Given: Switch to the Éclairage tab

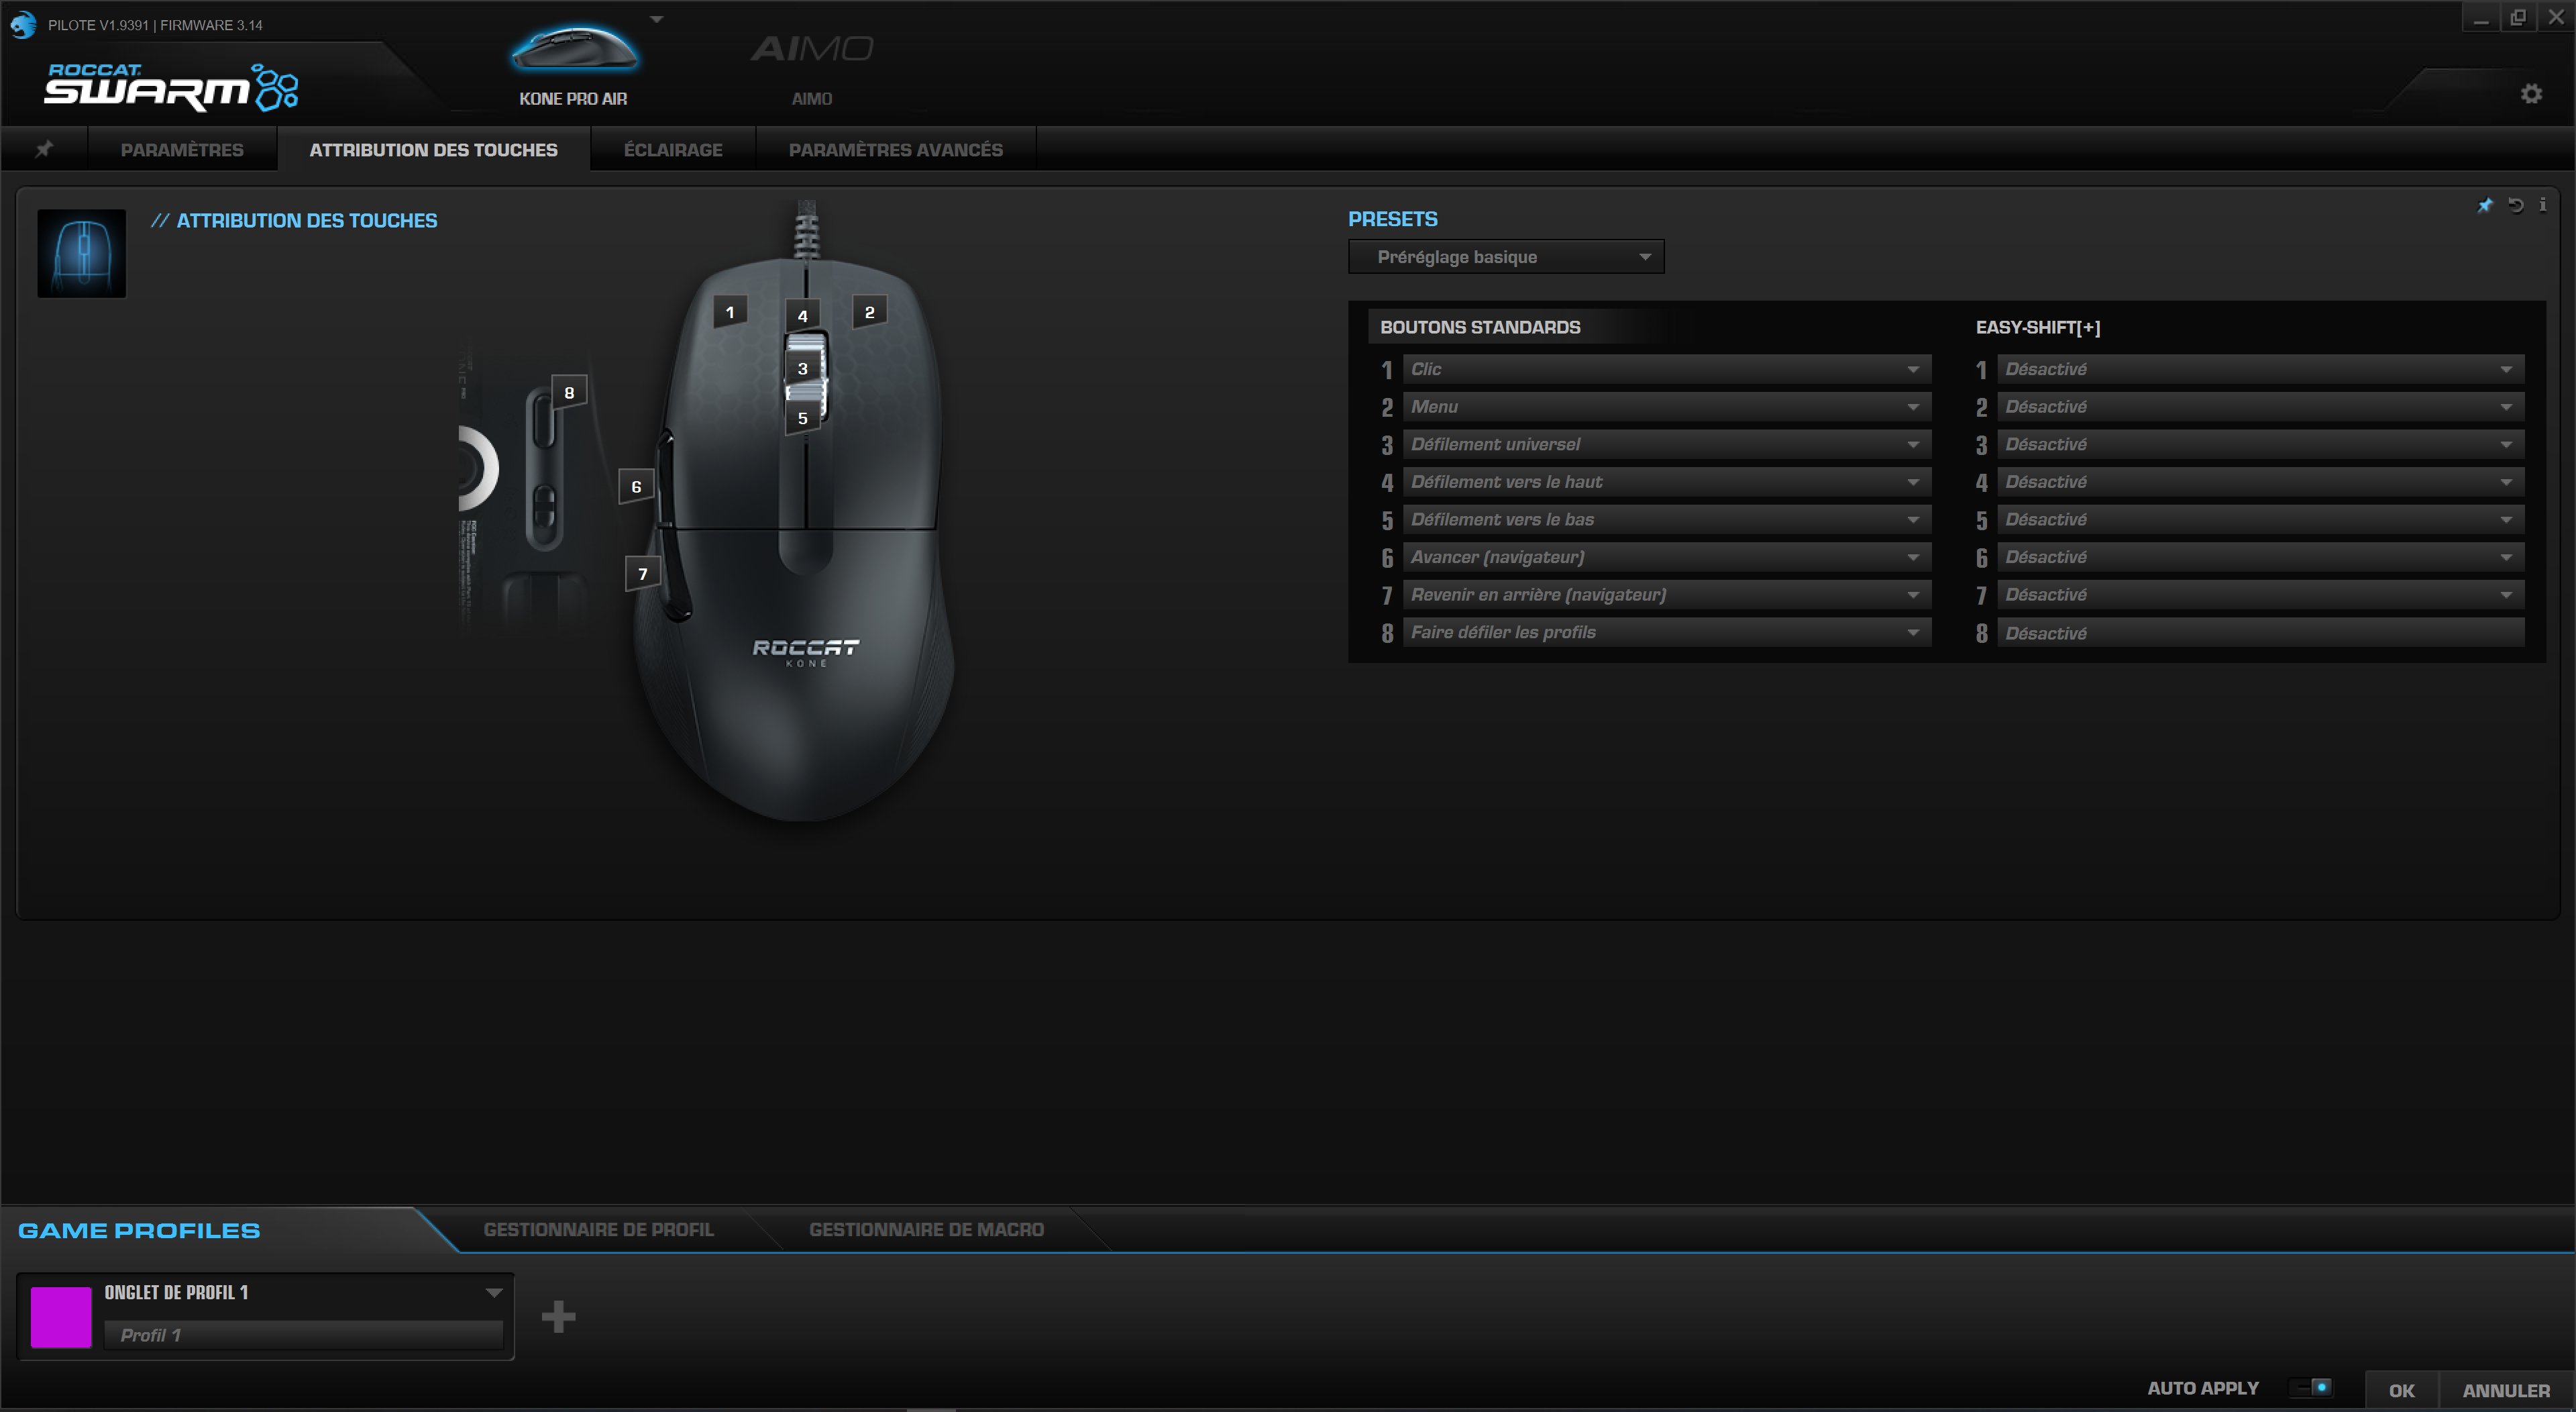Looking at the screenshot, I should [673, 150].
